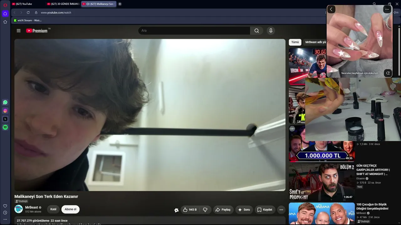Open the MrBeast channel name link
401x225 pixels.
point(31,207)
